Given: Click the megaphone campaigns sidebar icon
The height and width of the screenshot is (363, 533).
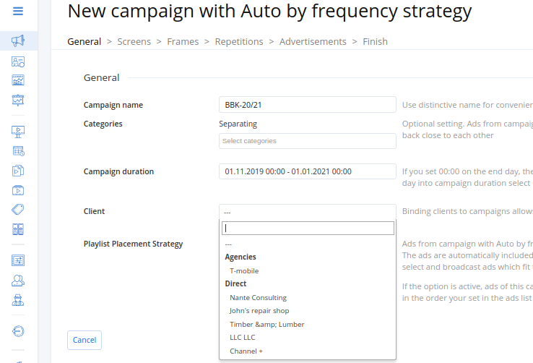Looking at the screenshot, I should click(18, 41).
